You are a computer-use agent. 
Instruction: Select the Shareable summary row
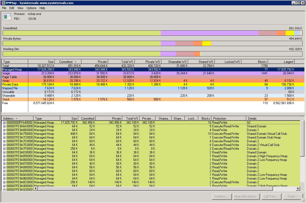[x=153, y=96]
